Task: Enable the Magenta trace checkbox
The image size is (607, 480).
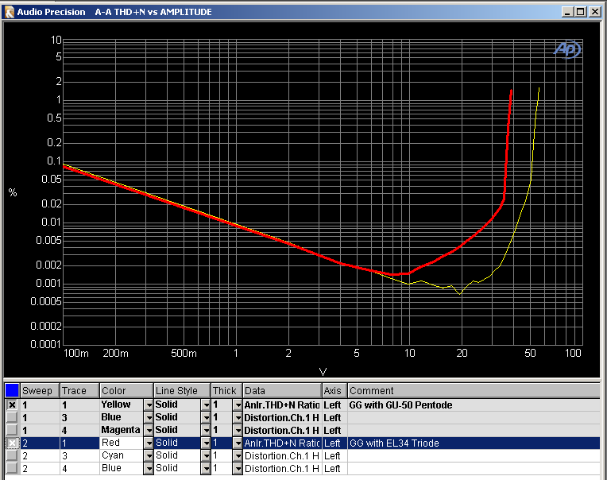Action: click(x=12, y=430)
